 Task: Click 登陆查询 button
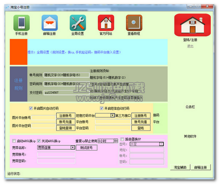[x=66, y=128]
